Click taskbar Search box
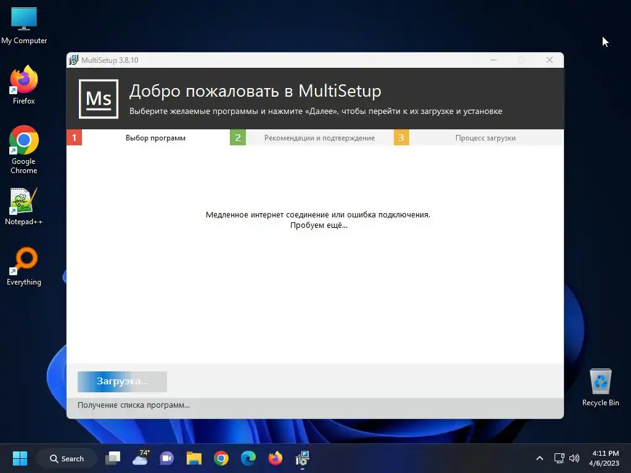The width and height of the screenshot is (631, 473). tap(67, 458)
